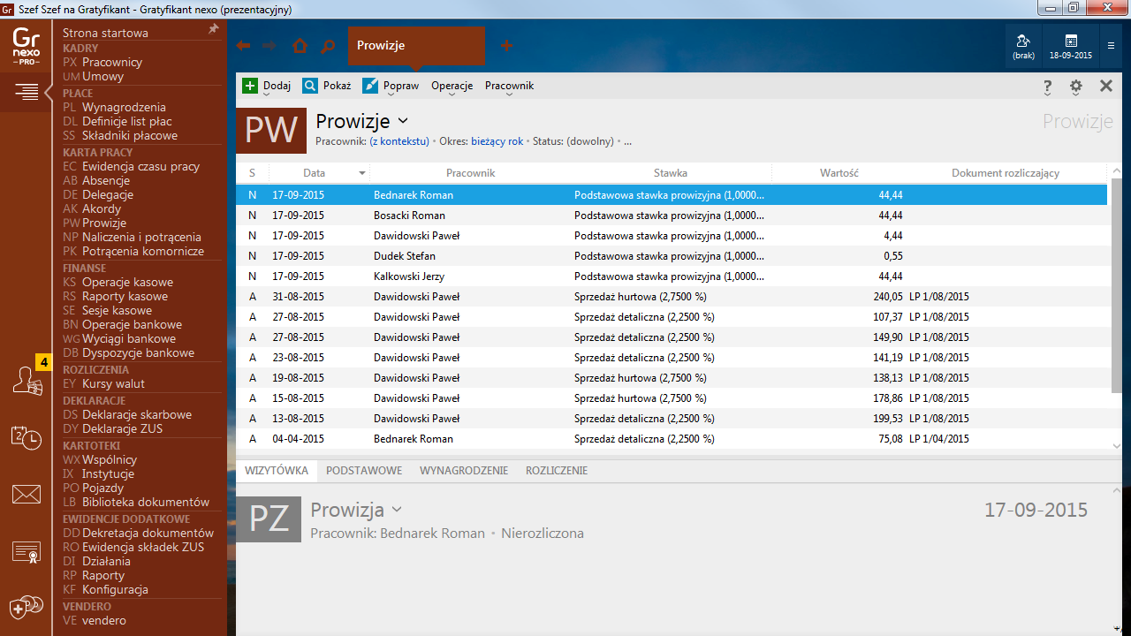Sort table by Data column header

(314, 173)
